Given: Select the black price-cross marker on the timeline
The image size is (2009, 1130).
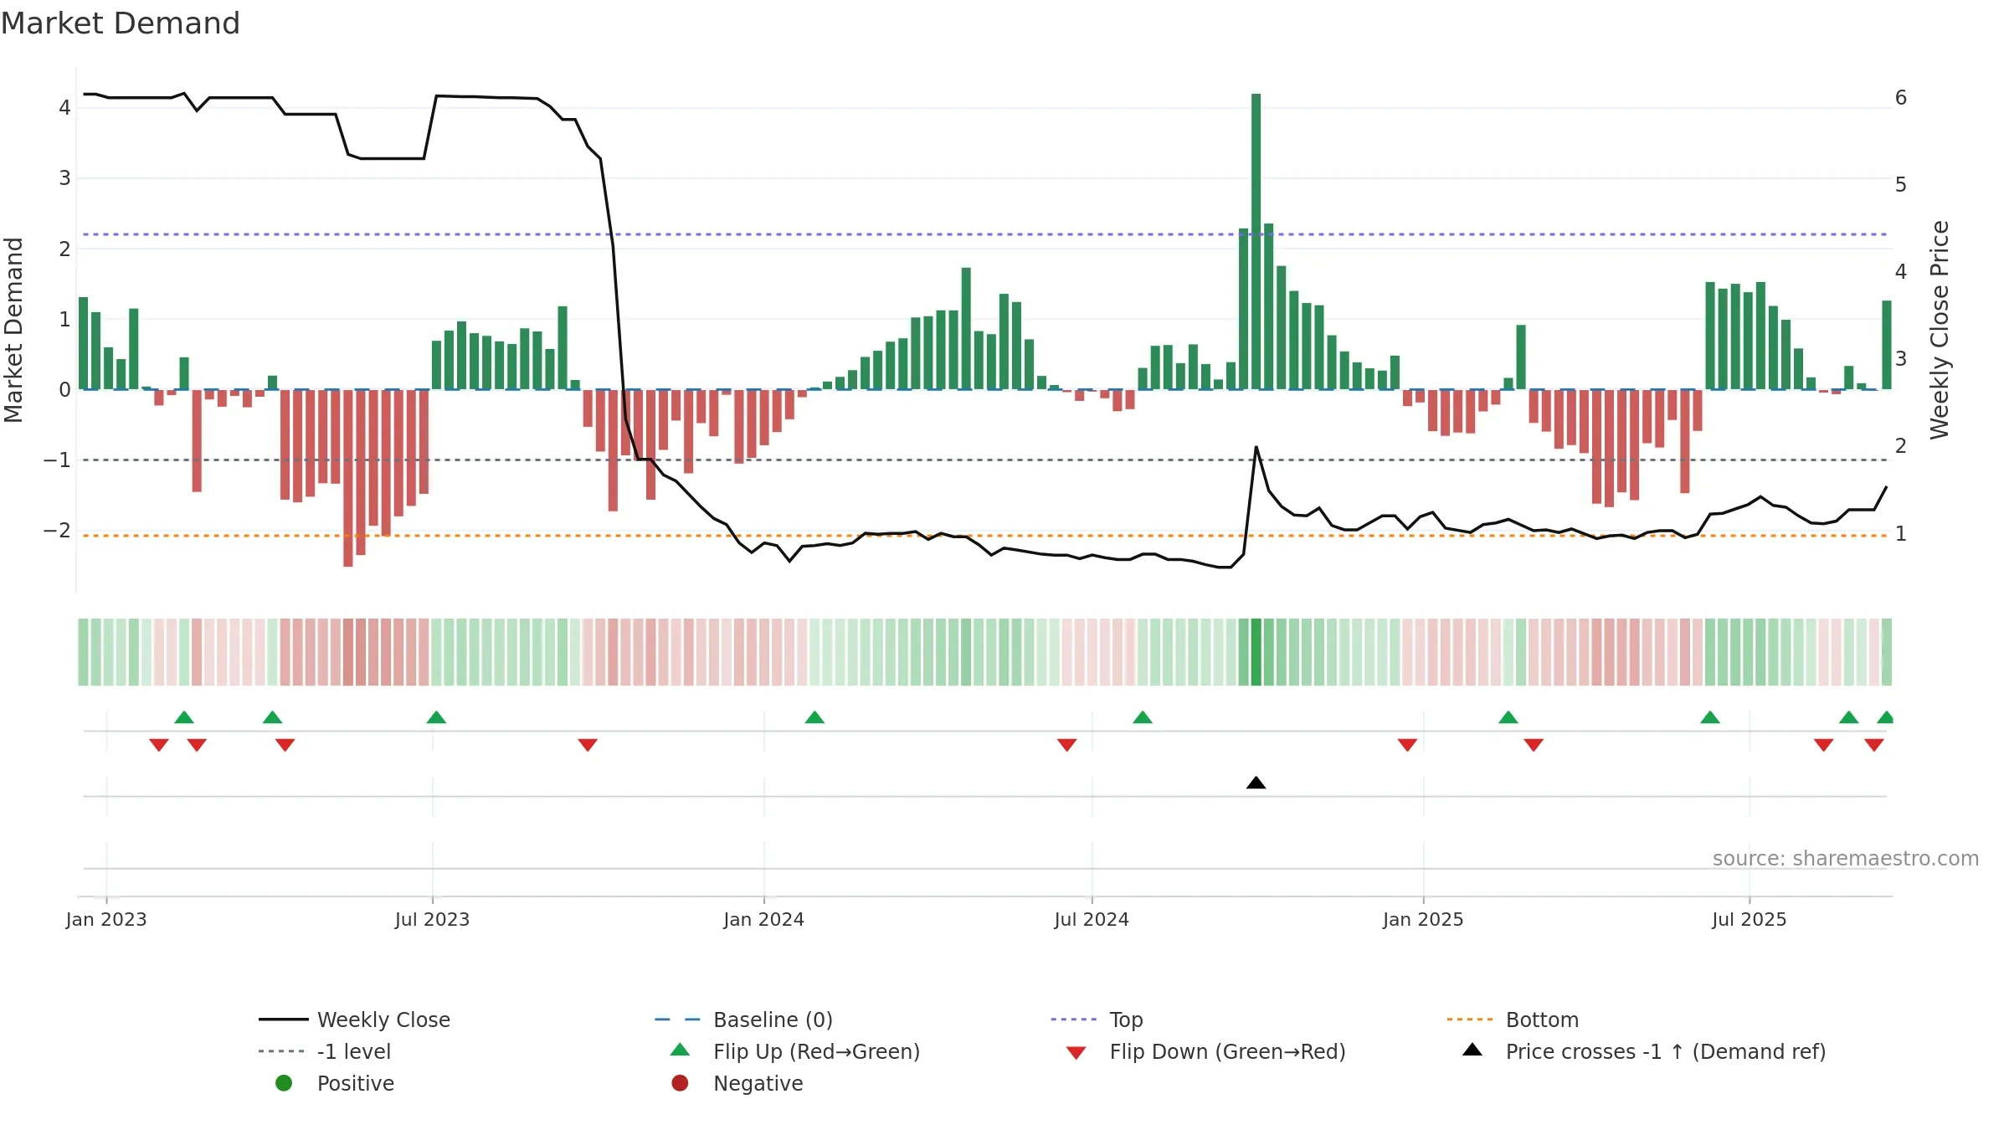Looking at the screenshot, I should [x=1256, y=783].
